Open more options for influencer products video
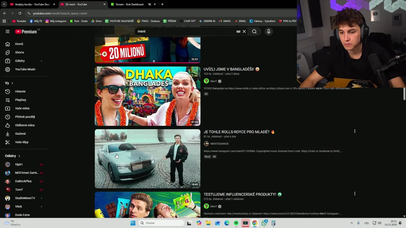406x228 pixels. pos(355,193)
